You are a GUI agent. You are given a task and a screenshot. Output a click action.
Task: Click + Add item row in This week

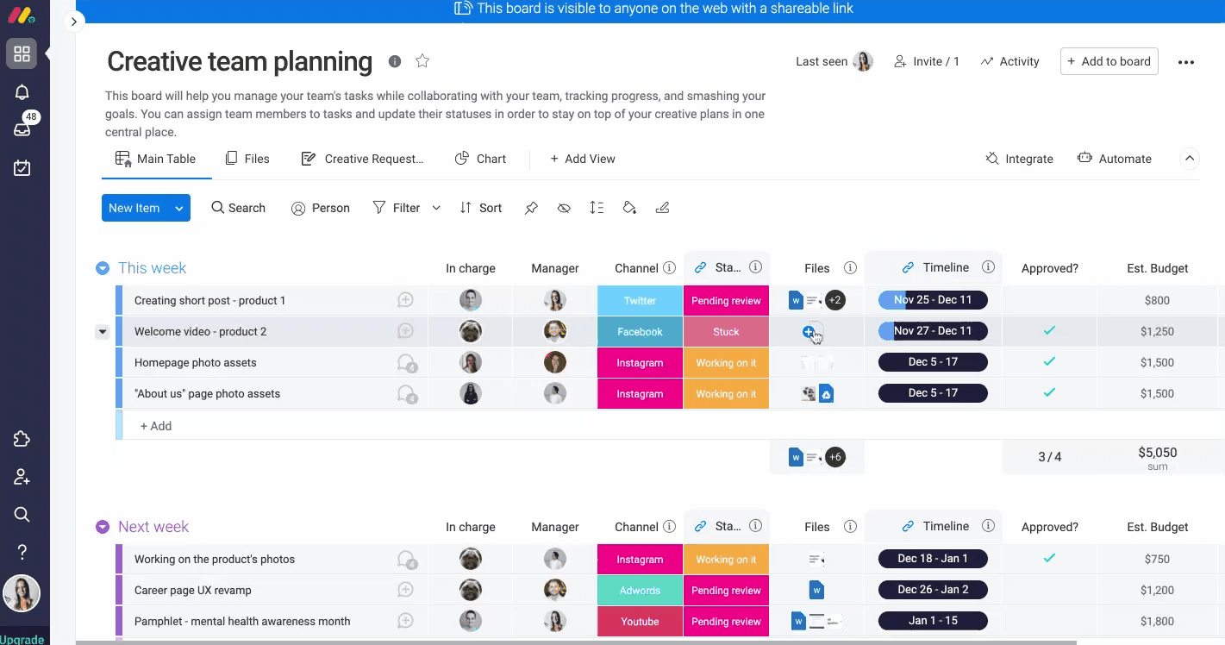tap(156, 426)
